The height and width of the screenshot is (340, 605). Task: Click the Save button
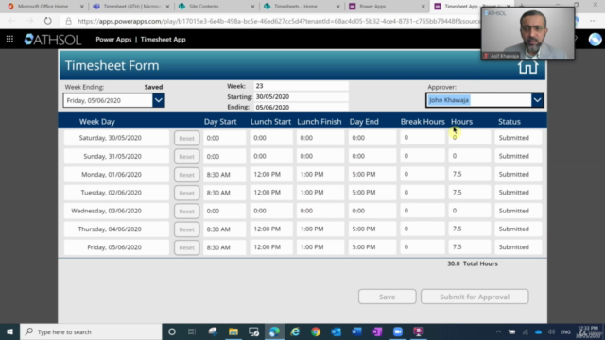click(x=387, y=297)
